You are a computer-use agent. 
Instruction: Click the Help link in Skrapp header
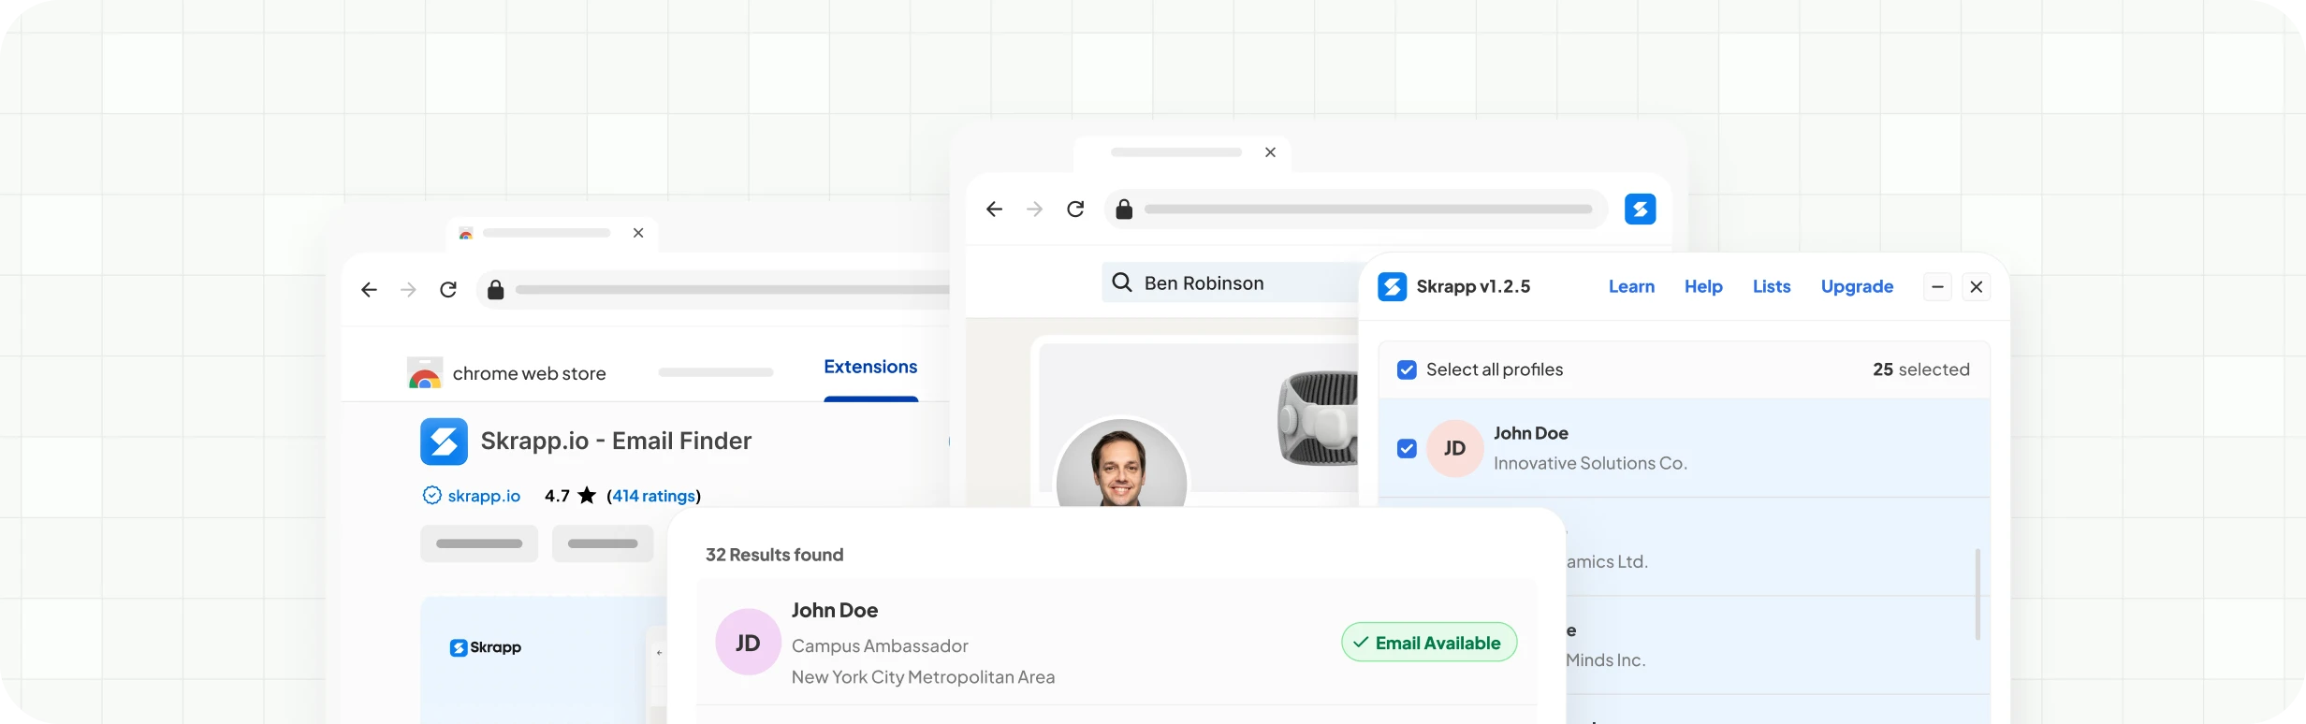(x=1703, y=287)
